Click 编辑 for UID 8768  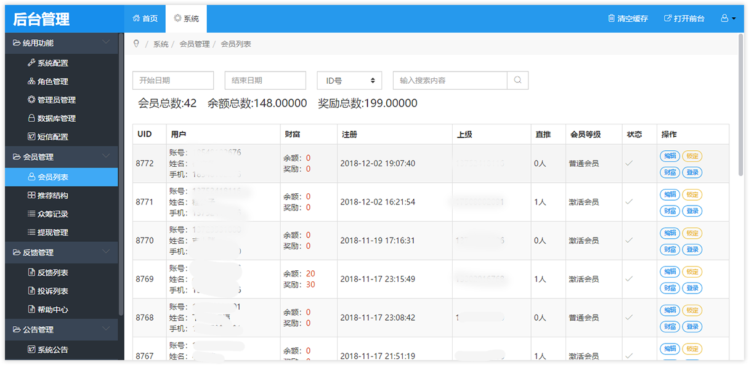pos(670,310)
